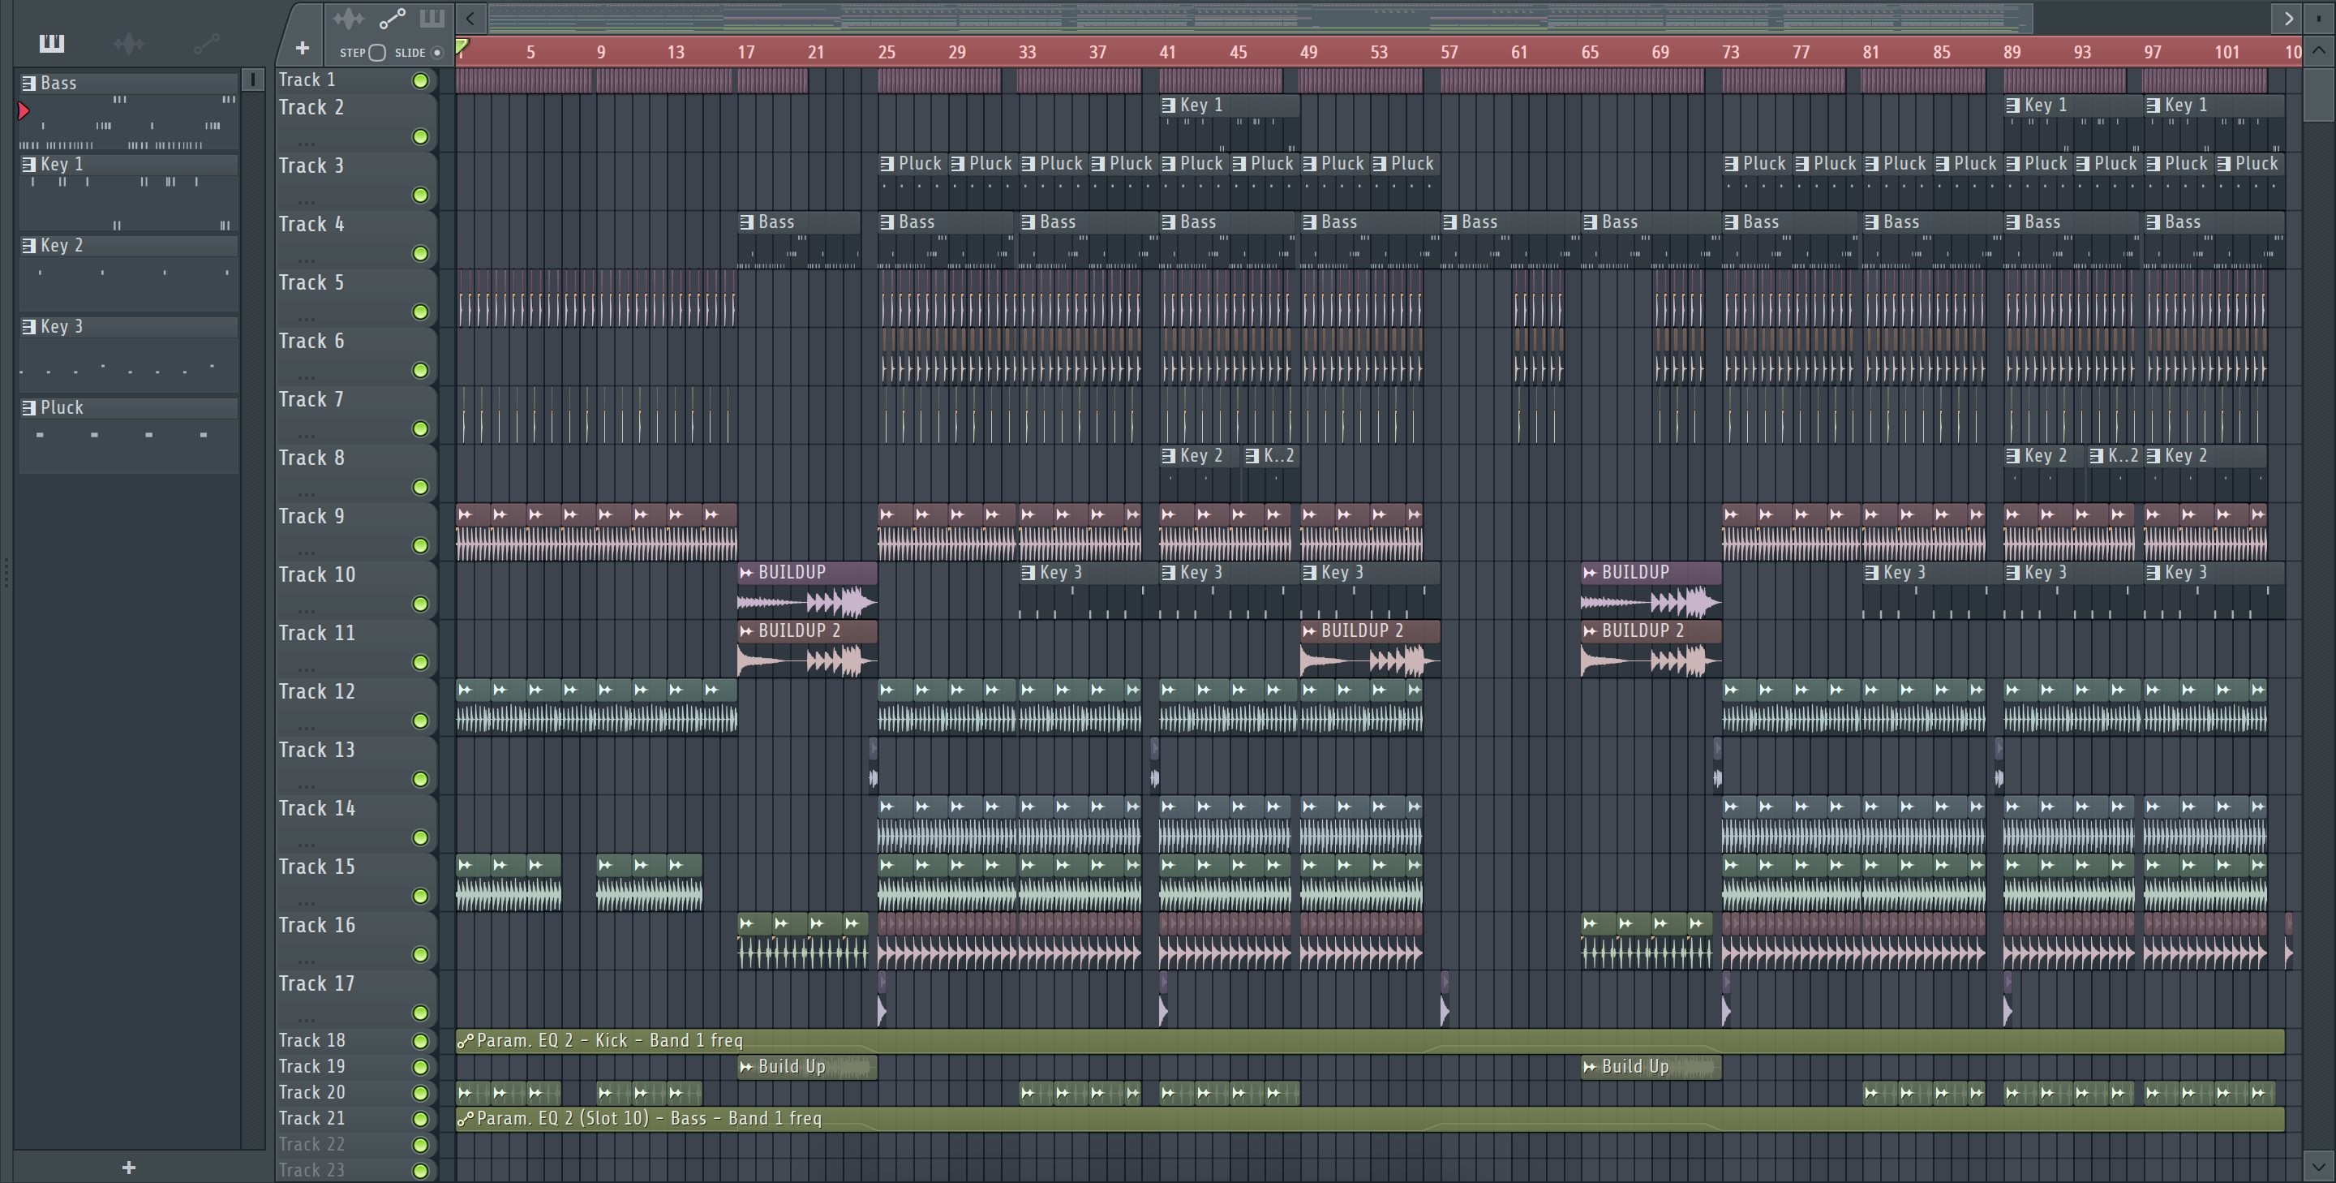The width and height of the screenshot is (2336, 1183).
Task: Jump to bar 25 on timeline ruler
Action: (886, 53)
